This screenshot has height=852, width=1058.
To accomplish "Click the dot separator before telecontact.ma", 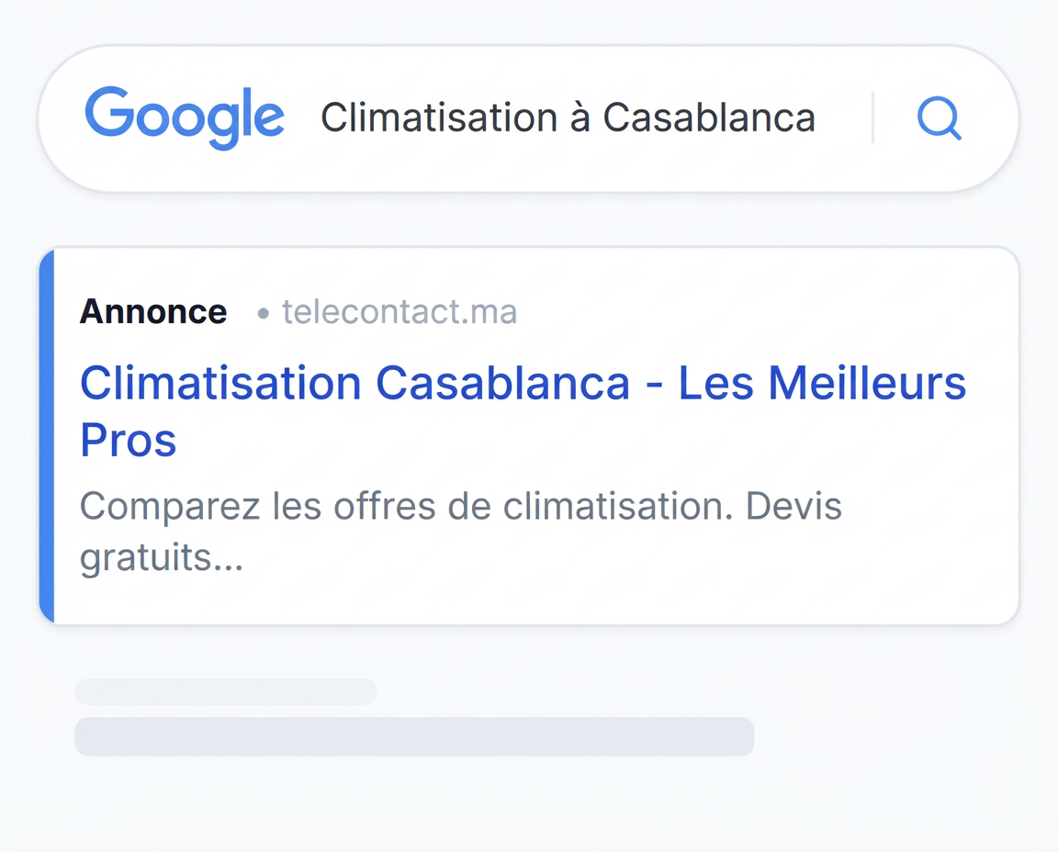I will click(x=264, y=314).
